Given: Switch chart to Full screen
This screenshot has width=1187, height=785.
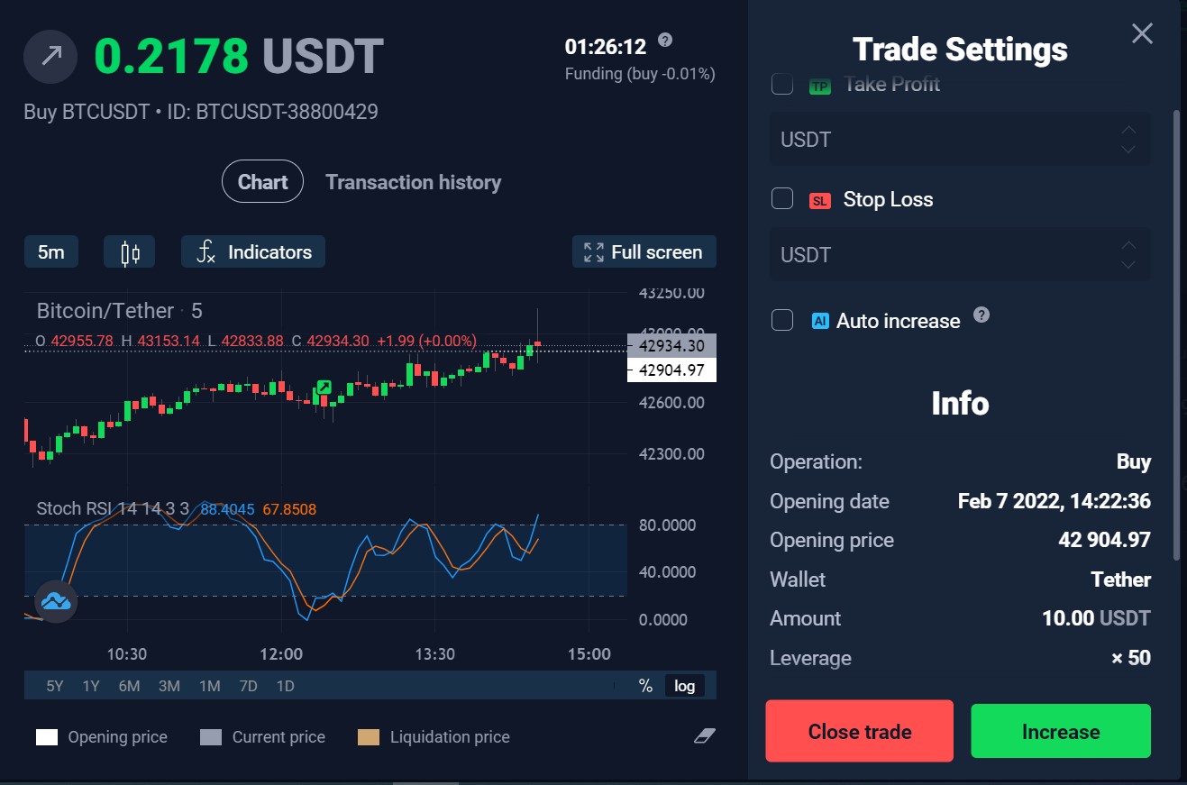Looking at the screenshot, I should point(644,252).
